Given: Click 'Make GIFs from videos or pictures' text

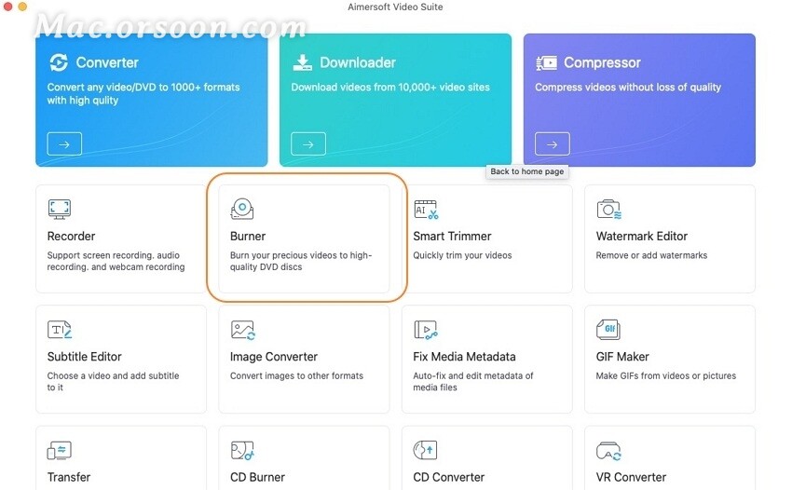Looking at the screenshot, I should point(665,375).
